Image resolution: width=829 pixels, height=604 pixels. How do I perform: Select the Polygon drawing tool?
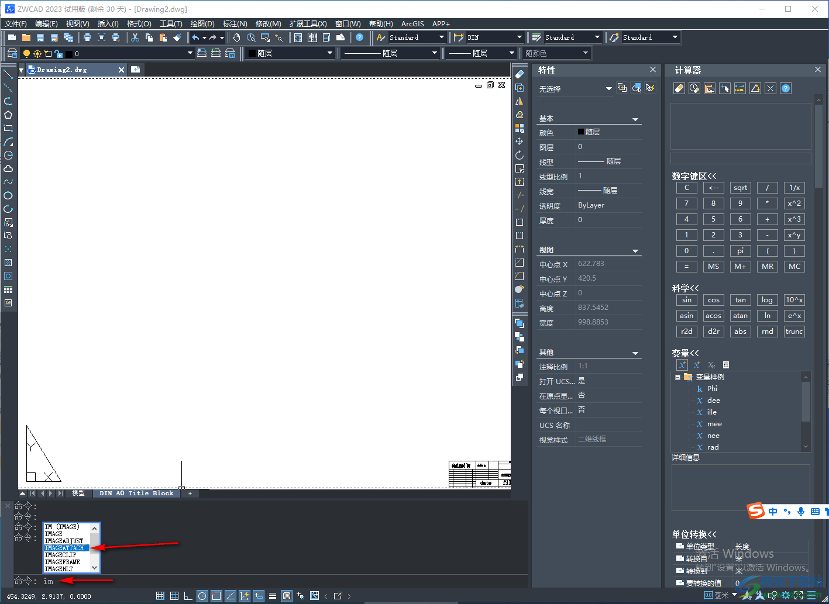tap(8, 115)
